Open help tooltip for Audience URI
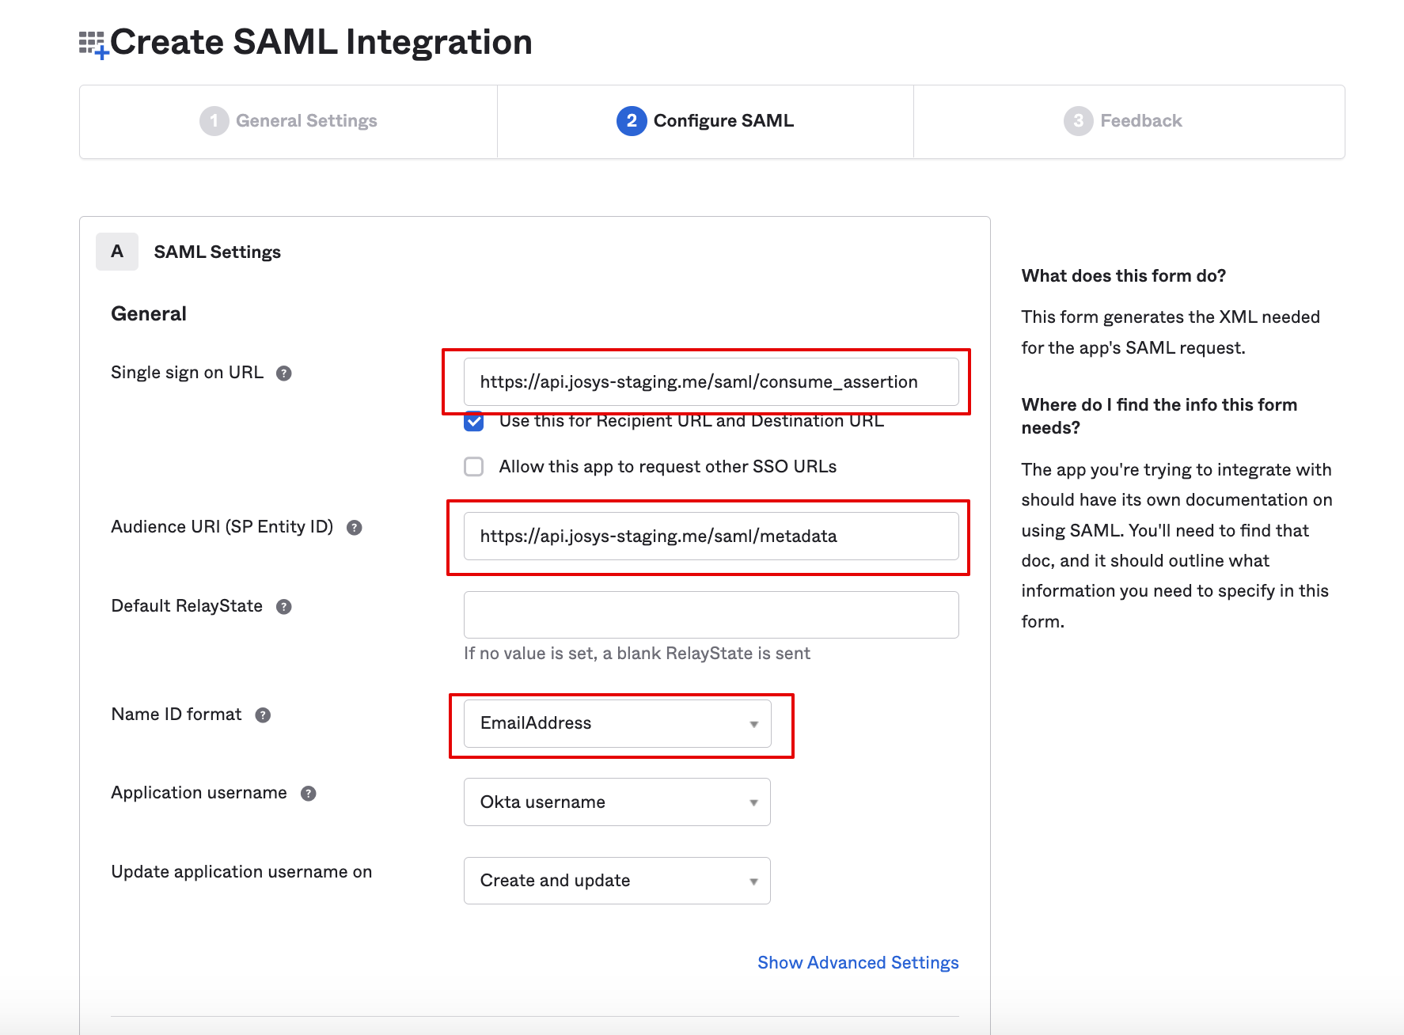This screenshot has width=1404, height=1035. pos(355,528)
